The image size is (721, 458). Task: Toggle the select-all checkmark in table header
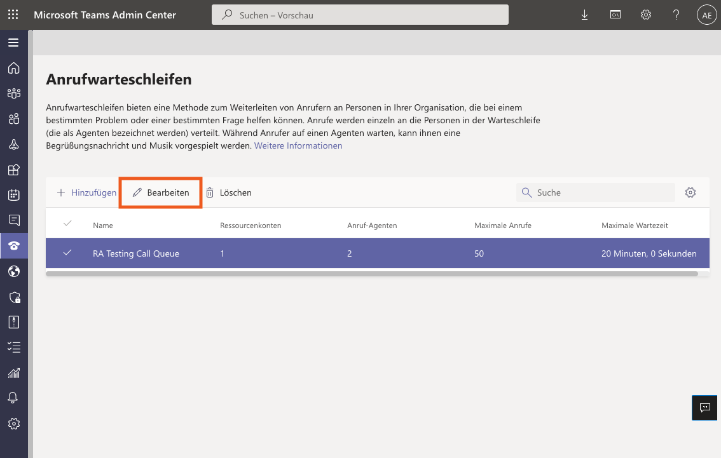coord(67,223)
